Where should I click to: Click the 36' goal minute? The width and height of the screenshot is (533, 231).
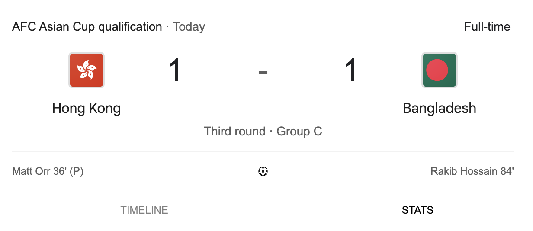tap(58, 172)
